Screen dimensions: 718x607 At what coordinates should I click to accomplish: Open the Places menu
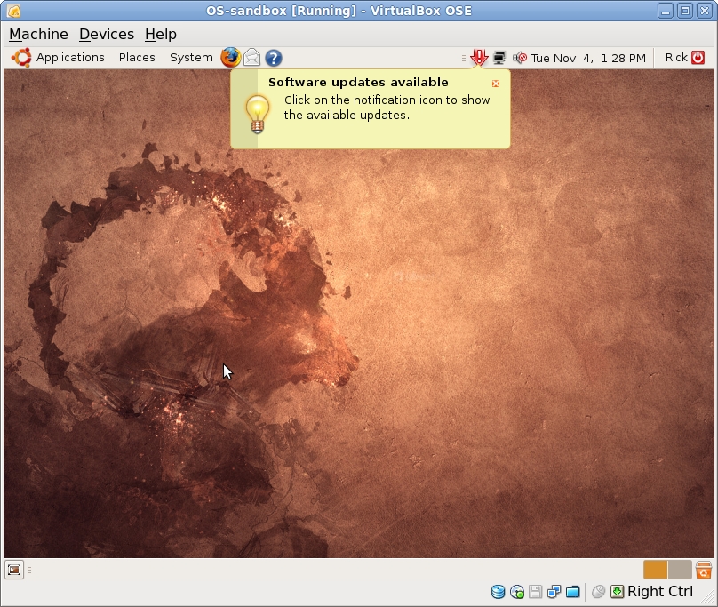(x=137, y=58)
